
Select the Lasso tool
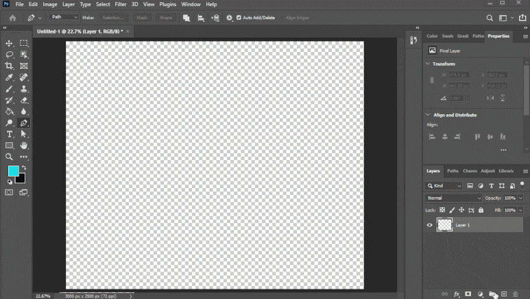[9, 54]
